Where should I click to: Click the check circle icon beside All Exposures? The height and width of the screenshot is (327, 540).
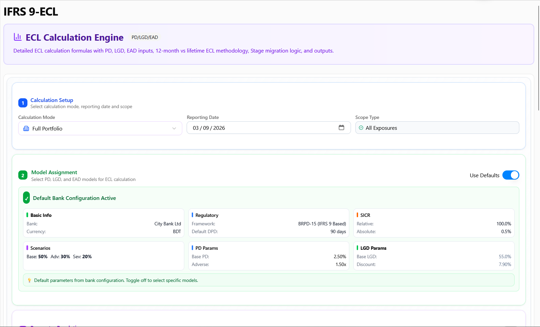point(361,128)
